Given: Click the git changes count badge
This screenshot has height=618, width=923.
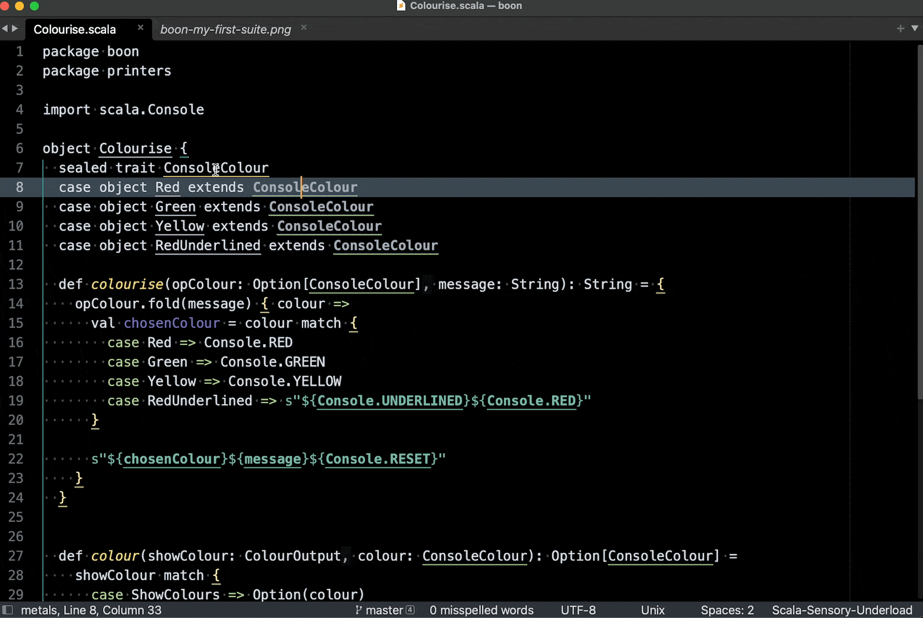Looking at the screenshot, I should pos(410,610).
